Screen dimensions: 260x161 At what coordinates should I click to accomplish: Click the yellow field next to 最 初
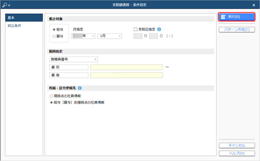click(x=127, y=67)
